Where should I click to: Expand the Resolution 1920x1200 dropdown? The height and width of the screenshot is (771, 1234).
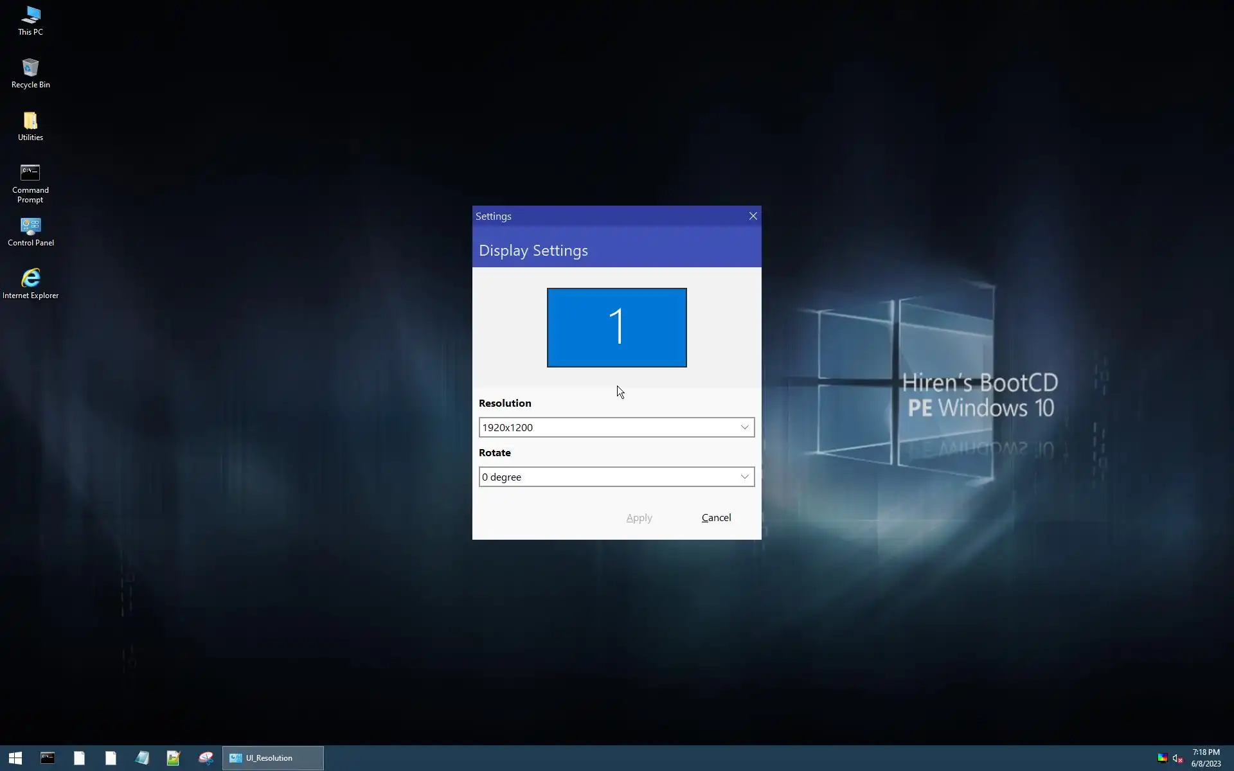click(x=616, y=427)
